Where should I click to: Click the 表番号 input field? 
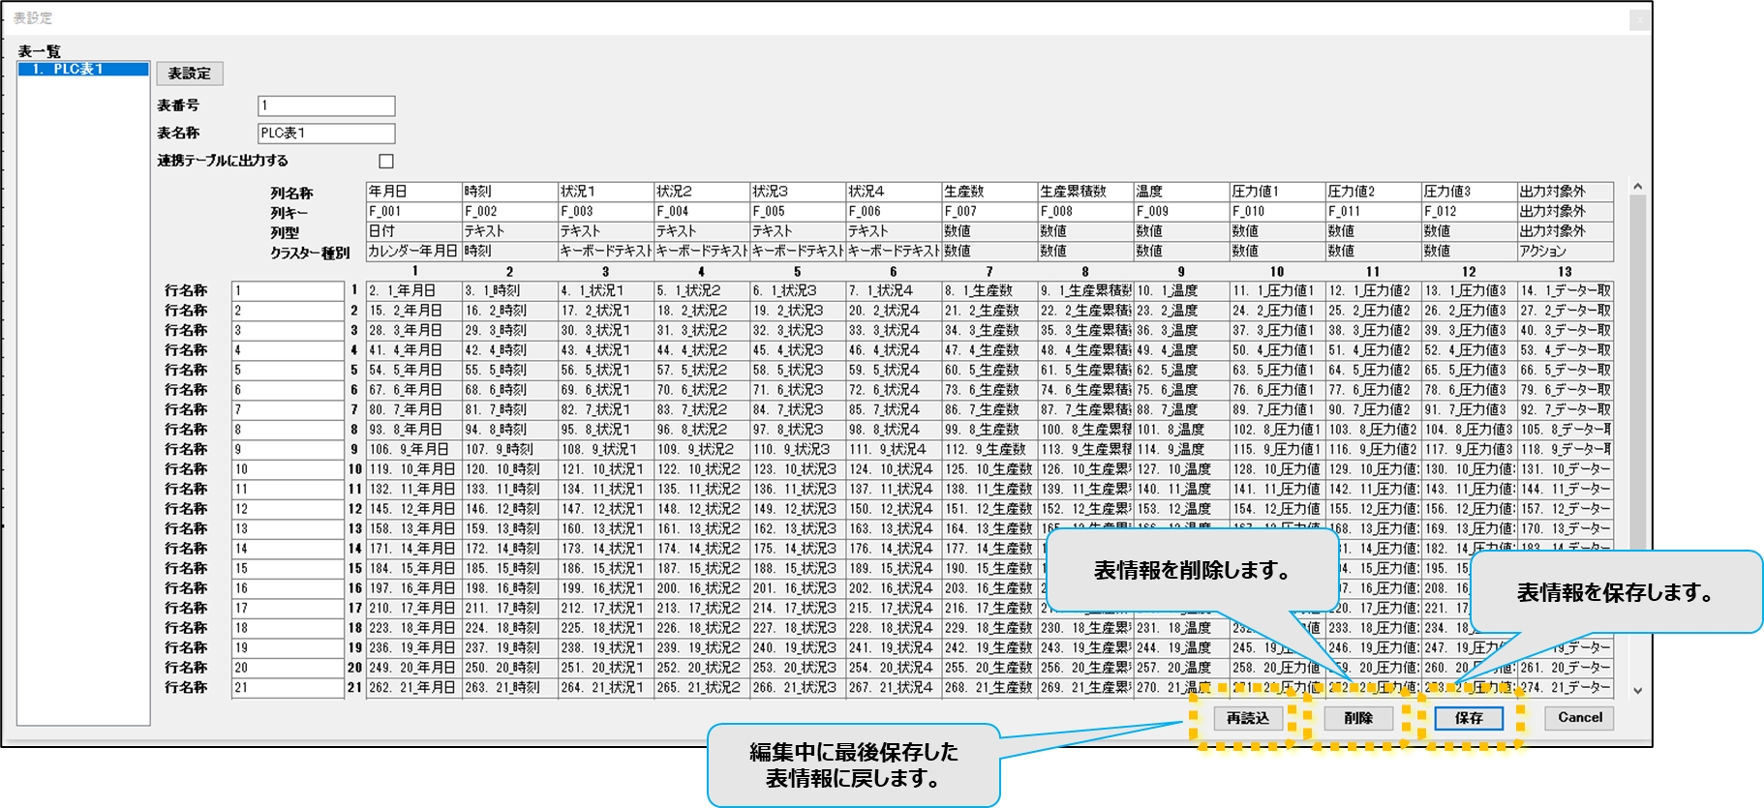pos(326,105)
